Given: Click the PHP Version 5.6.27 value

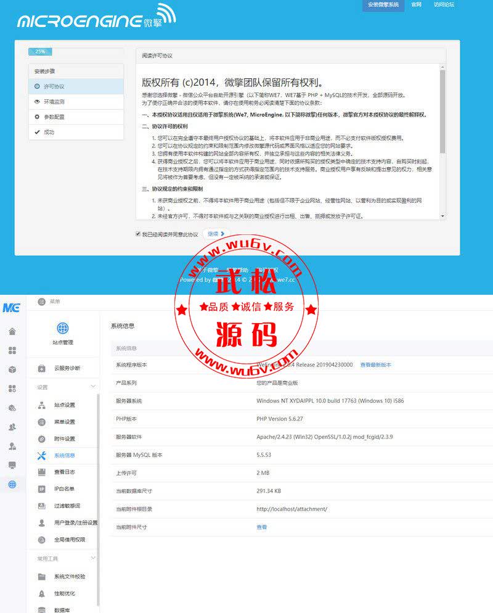Looking at the screenshot, I should 280,419.
